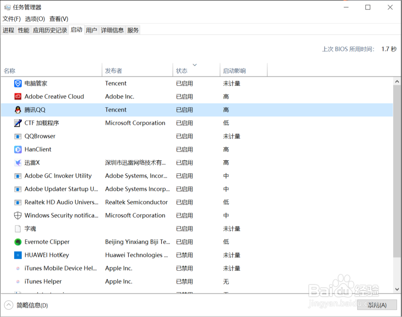Click the scrollbar down arrow

tap(397, 289)
